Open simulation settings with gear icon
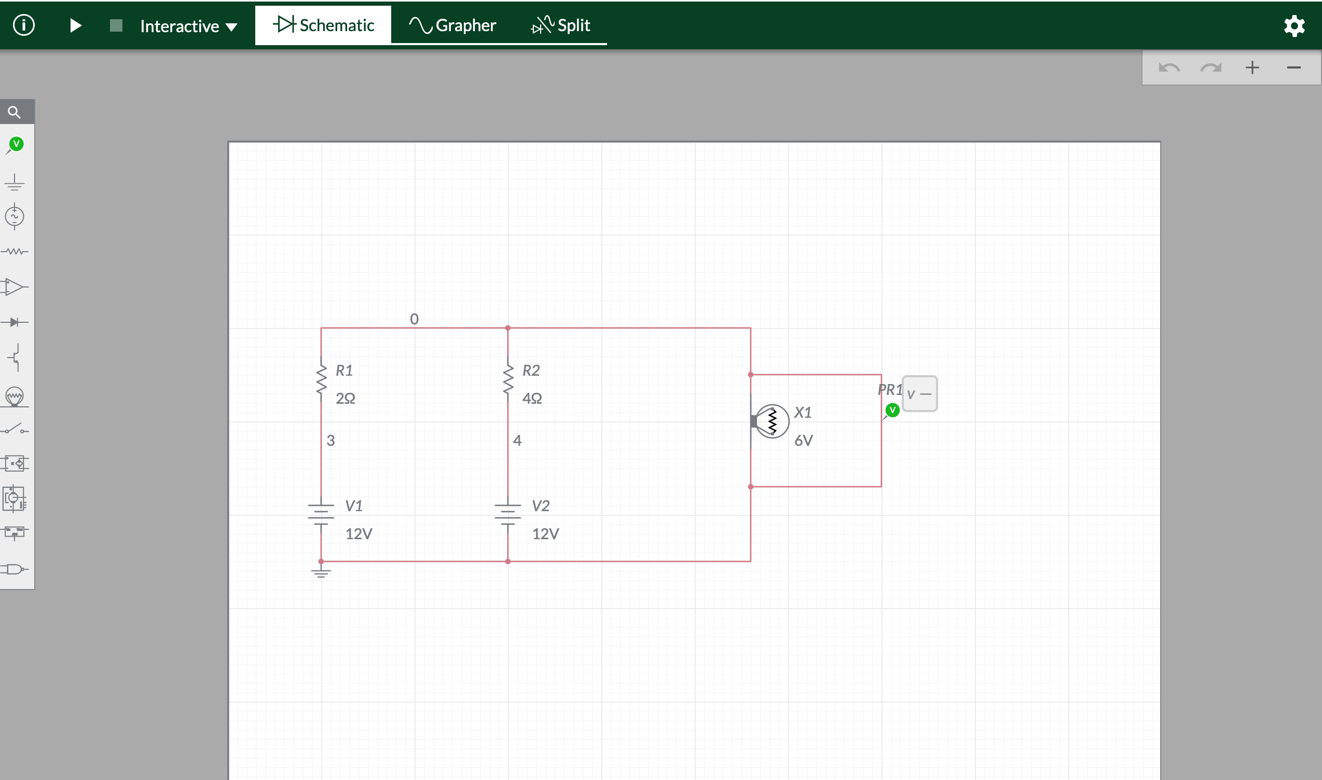 tap(1294, 25)
